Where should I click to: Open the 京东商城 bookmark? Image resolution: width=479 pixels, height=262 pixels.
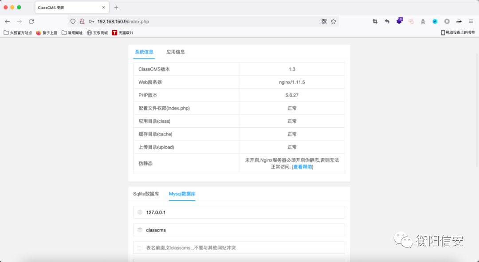(x=98, y=33)
